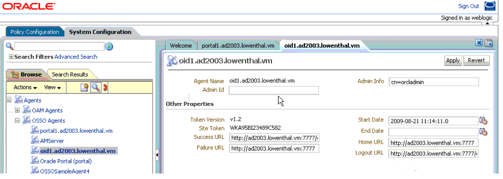The image size is (503, 179).
Task: Click Site Token value WKA95BI23489C582
Action: coord(255,128)
